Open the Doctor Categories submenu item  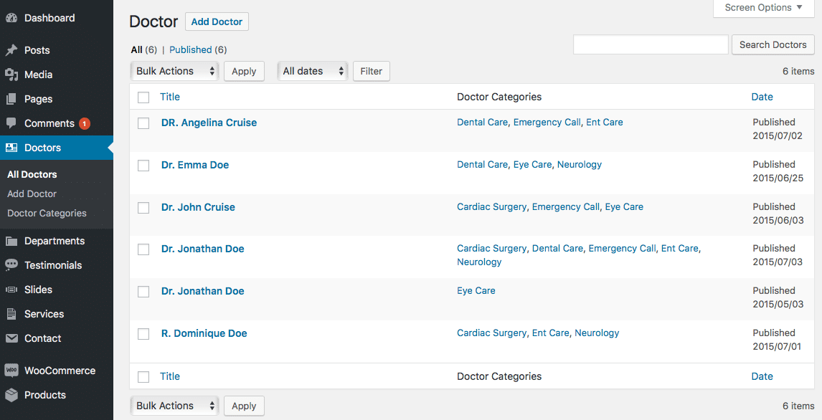(47, 213)
